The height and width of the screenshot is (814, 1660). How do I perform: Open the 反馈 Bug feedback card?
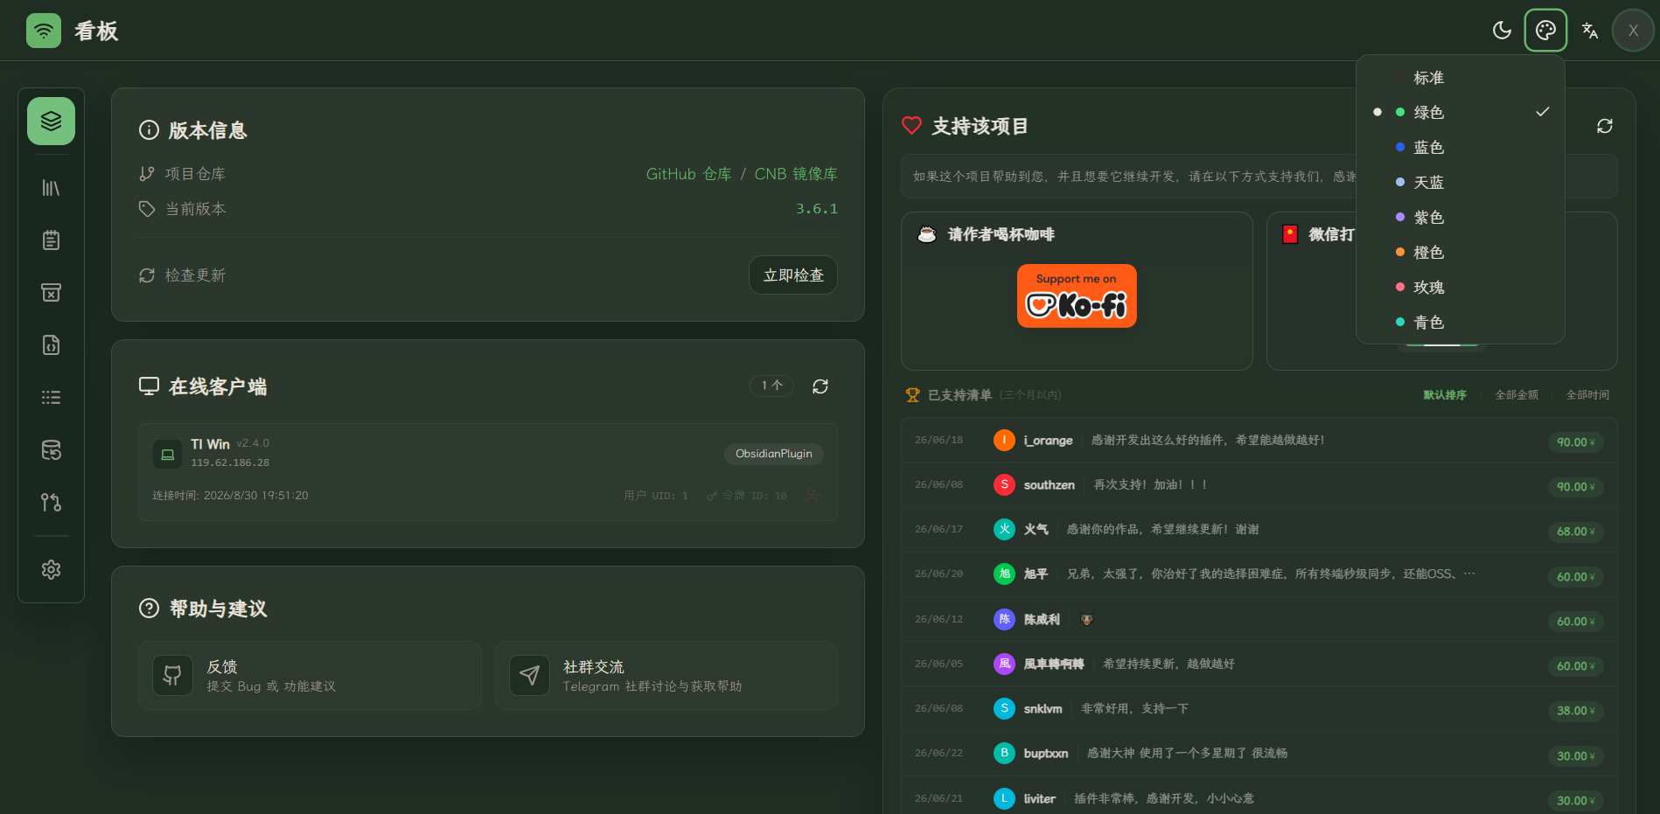(310, 676)
